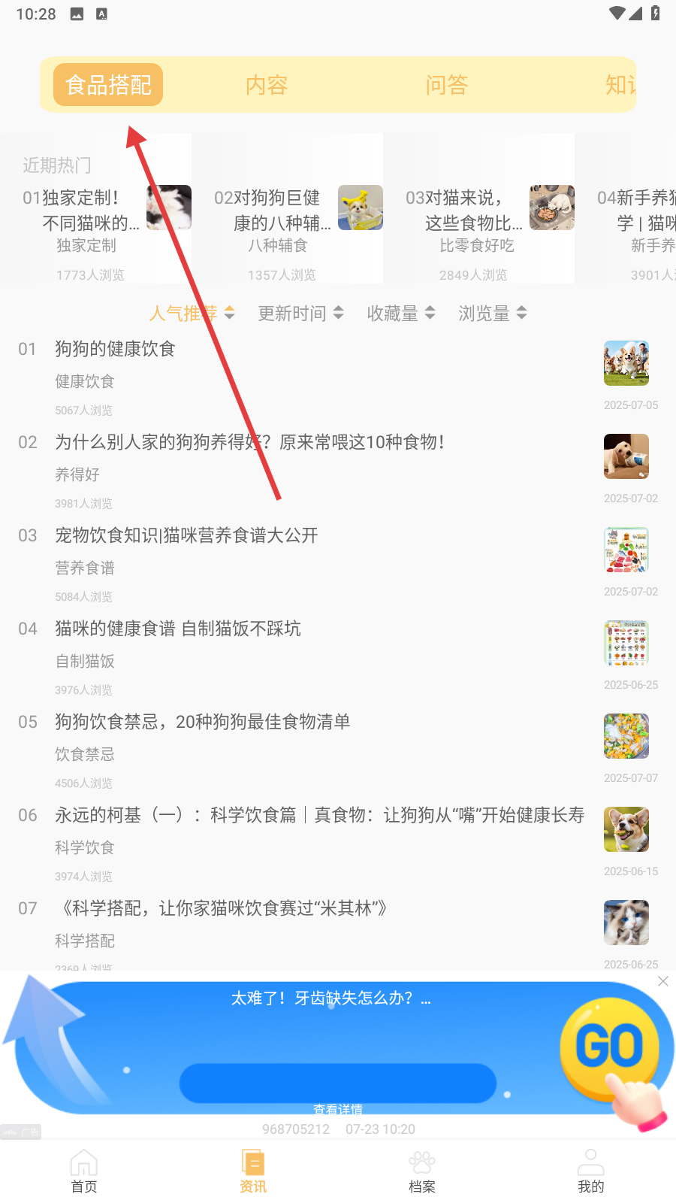The image size is (676, 1203).
Task: Sort list by 浏览量
Action: (493, 313)
